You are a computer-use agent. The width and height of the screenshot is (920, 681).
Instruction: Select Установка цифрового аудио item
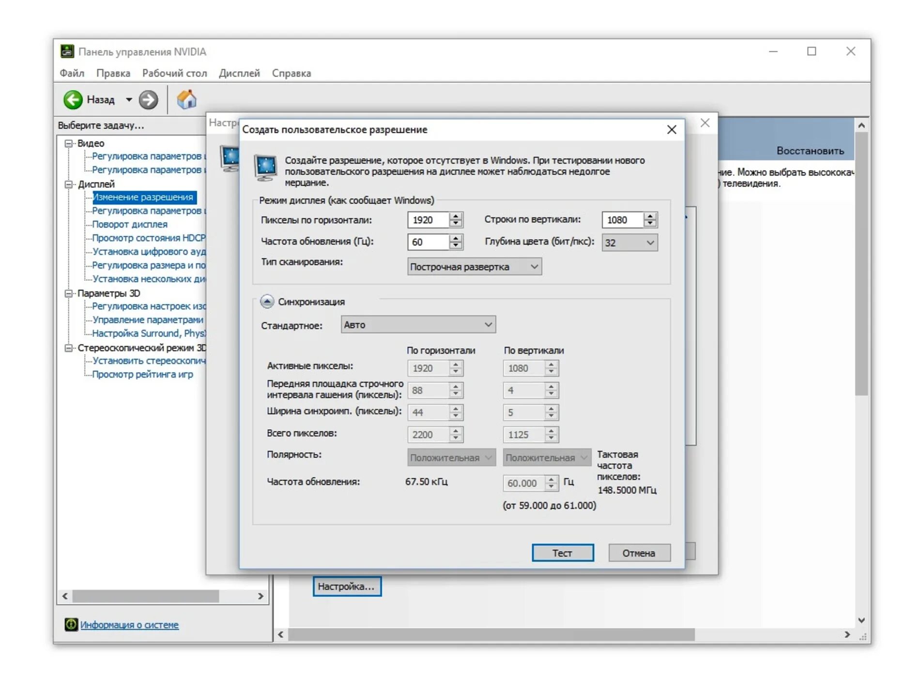(x=149, y=252)
